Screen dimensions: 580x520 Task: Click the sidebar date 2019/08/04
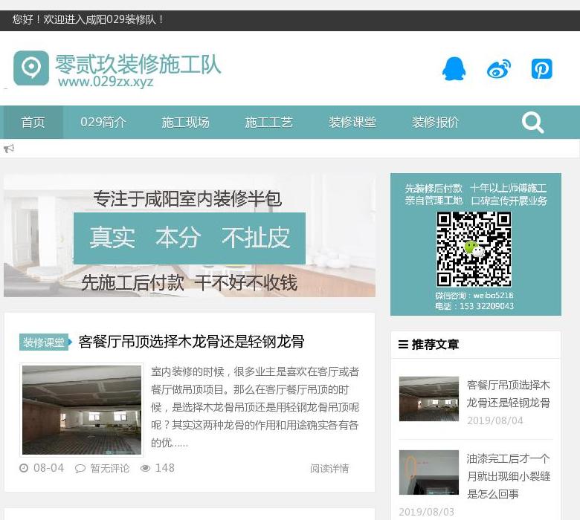pyautogui.click(x=495, y=420)
